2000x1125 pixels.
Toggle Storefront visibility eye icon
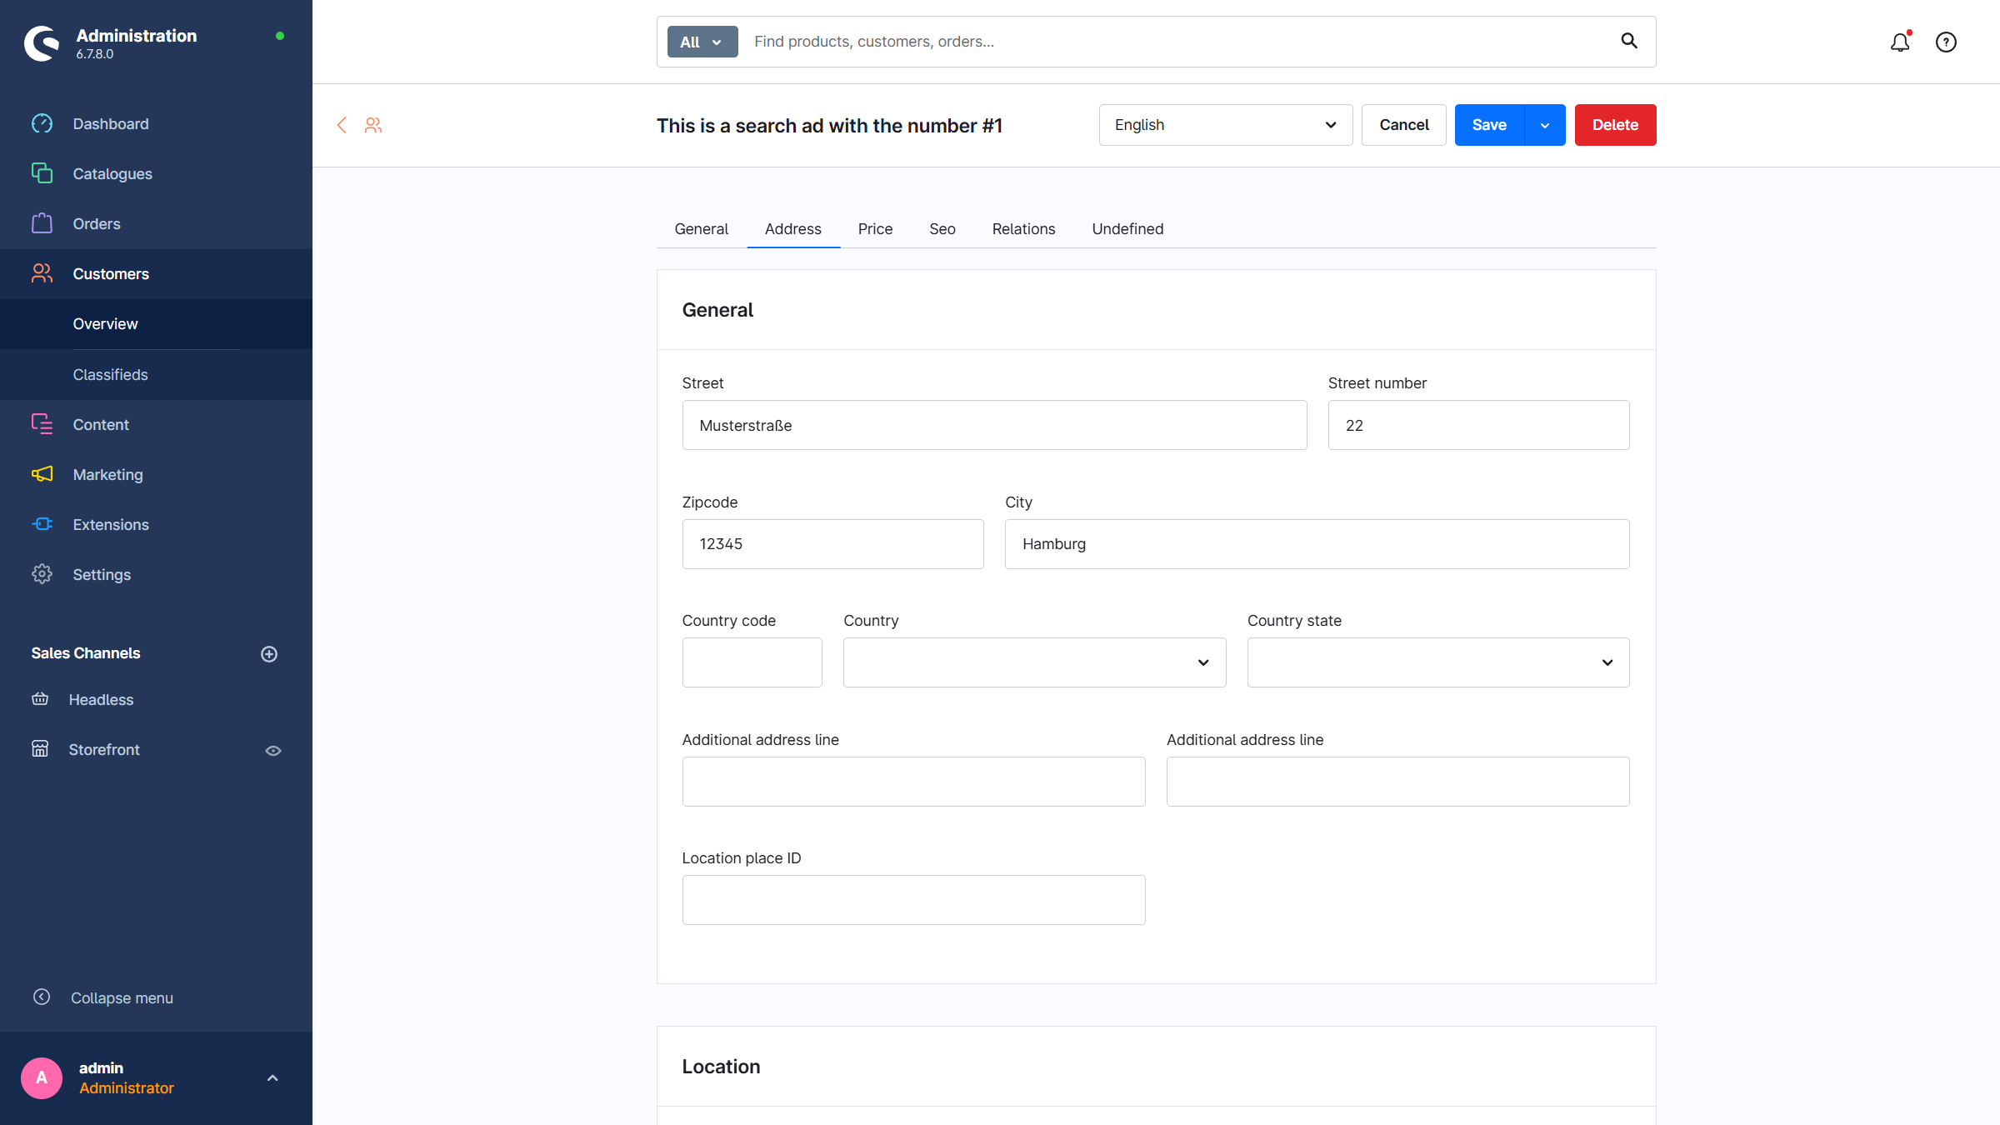pyautogui.click(x=272, y=750)
